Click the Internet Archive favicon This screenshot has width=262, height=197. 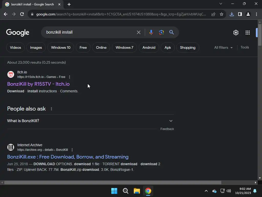coord(11,147)
